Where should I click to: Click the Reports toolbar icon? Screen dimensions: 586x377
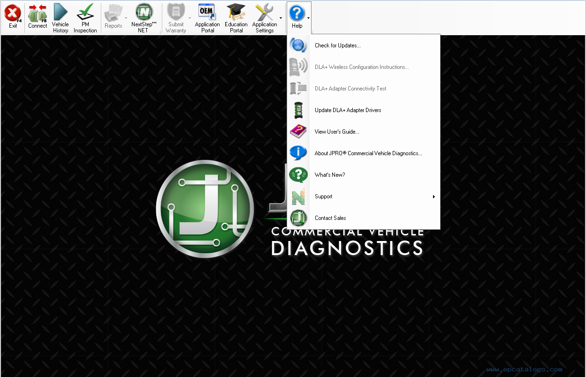(x=113, y=13)
